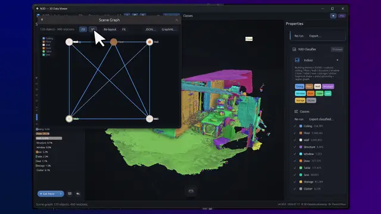The image size is (381, 214).
Task: Click the Table 2.3% statistics row
Action: coord(42,156)
